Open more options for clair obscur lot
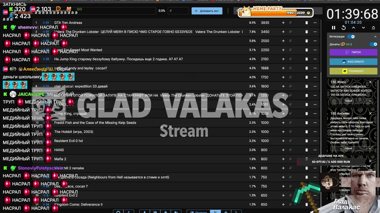The image size is (380, 213). [x=315, y=86]
